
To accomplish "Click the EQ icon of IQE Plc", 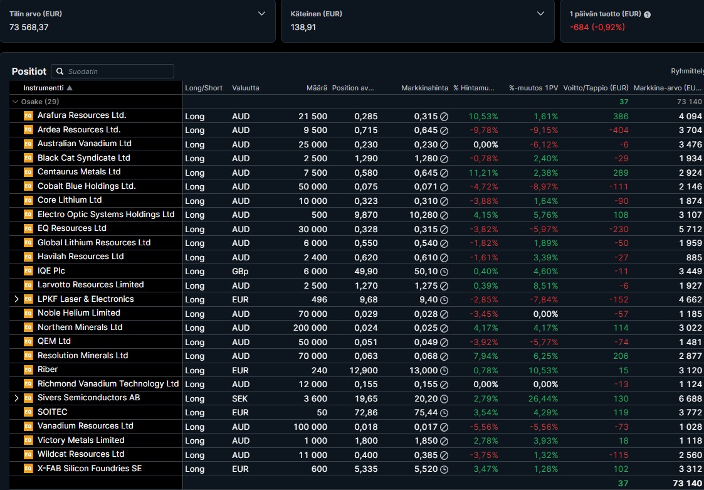I will coord(28,271).
